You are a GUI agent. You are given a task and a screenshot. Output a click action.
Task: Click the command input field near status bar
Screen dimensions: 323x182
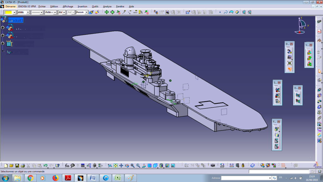(x=279, y=172)
